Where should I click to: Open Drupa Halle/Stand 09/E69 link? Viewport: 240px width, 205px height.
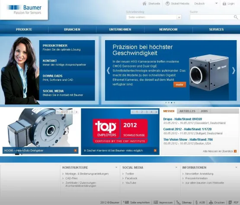(182, 119)
